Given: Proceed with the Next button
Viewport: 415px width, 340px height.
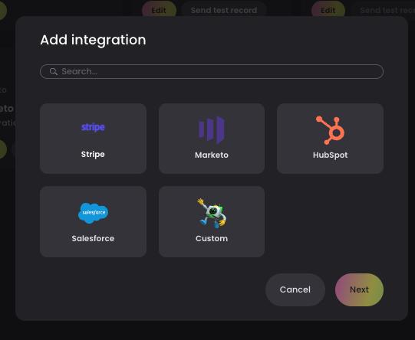Looking at the screenshot, I should pyautogui.click(x=359, y=289).
